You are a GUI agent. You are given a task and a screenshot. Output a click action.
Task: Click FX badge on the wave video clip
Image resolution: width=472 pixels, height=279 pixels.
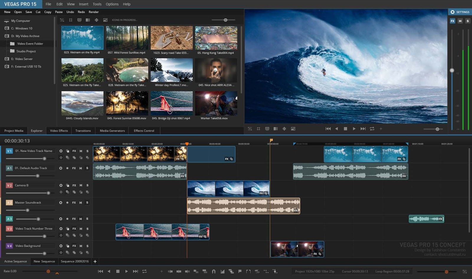tap(261, 193)
